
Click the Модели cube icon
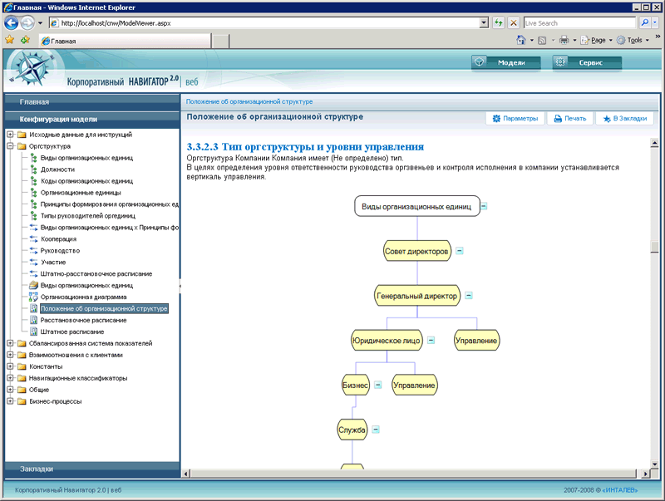[480, 61]
